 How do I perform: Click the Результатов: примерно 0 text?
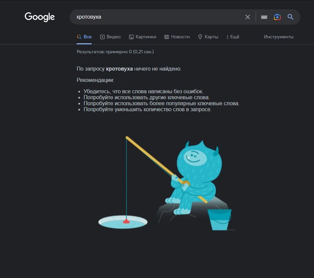click(115, 52)
